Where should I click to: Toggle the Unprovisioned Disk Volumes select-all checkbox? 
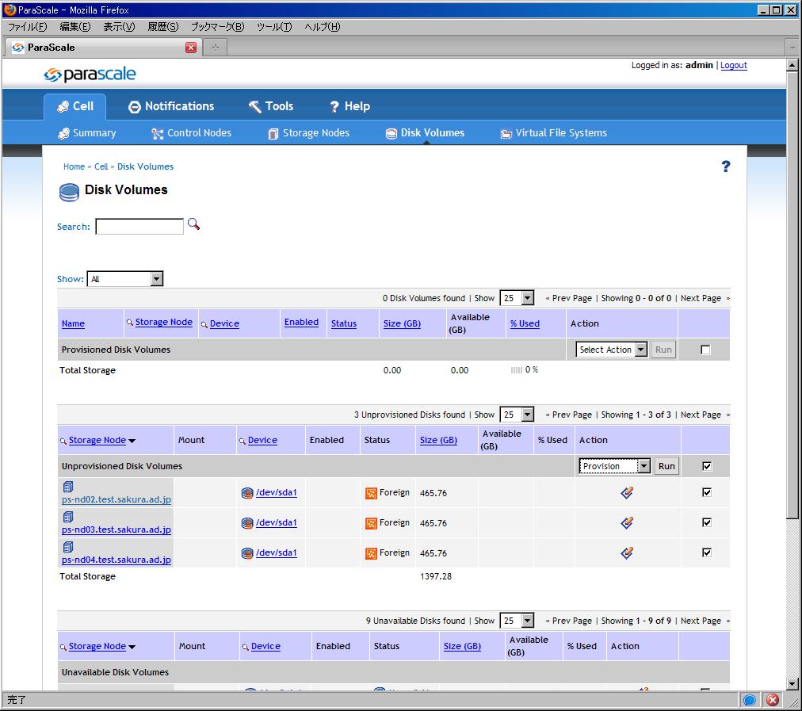(x=707, y=466)
